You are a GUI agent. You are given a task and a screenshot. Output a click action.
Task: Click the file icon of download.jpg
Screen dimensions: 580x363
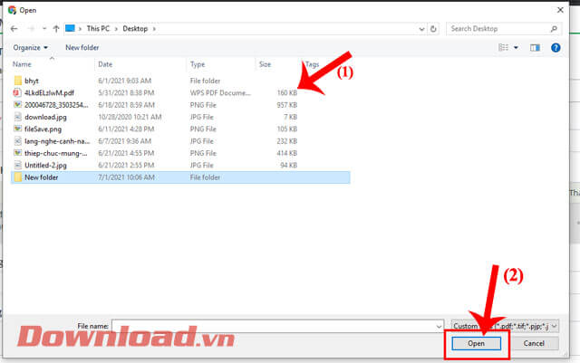(17, 117)
